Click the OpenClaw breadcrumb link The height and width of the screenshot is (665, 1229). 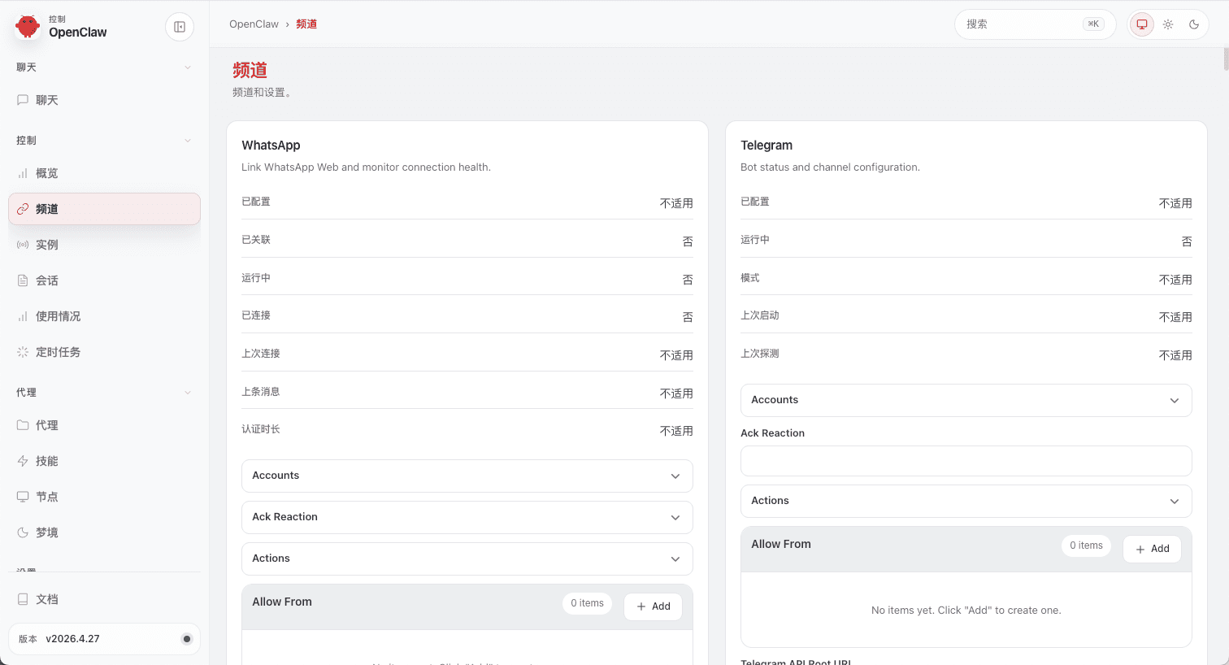(x=254, y=24)
